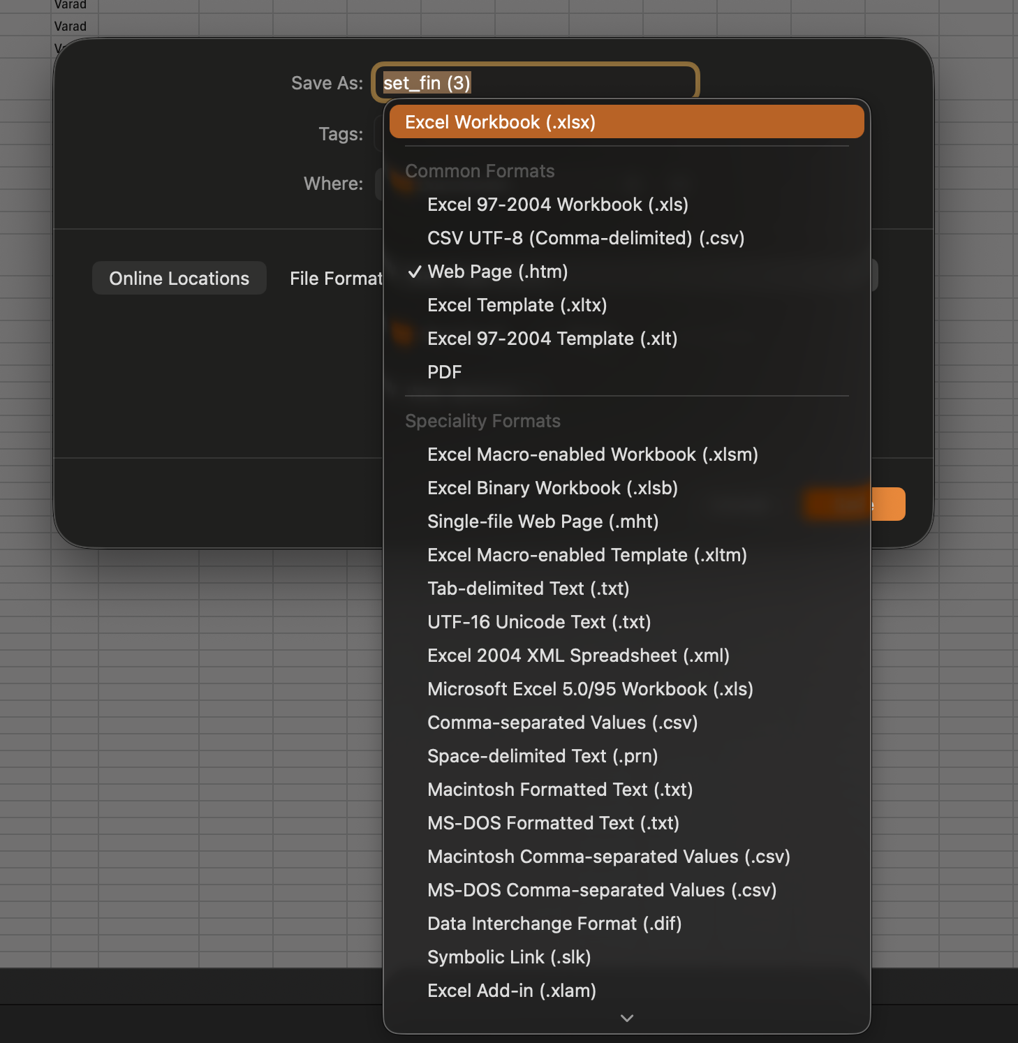Select Excel 97-2004 Template (.xlt)
This screenshot has height=1043, width=1018.
pyautogui.click(x=552, y=339)
